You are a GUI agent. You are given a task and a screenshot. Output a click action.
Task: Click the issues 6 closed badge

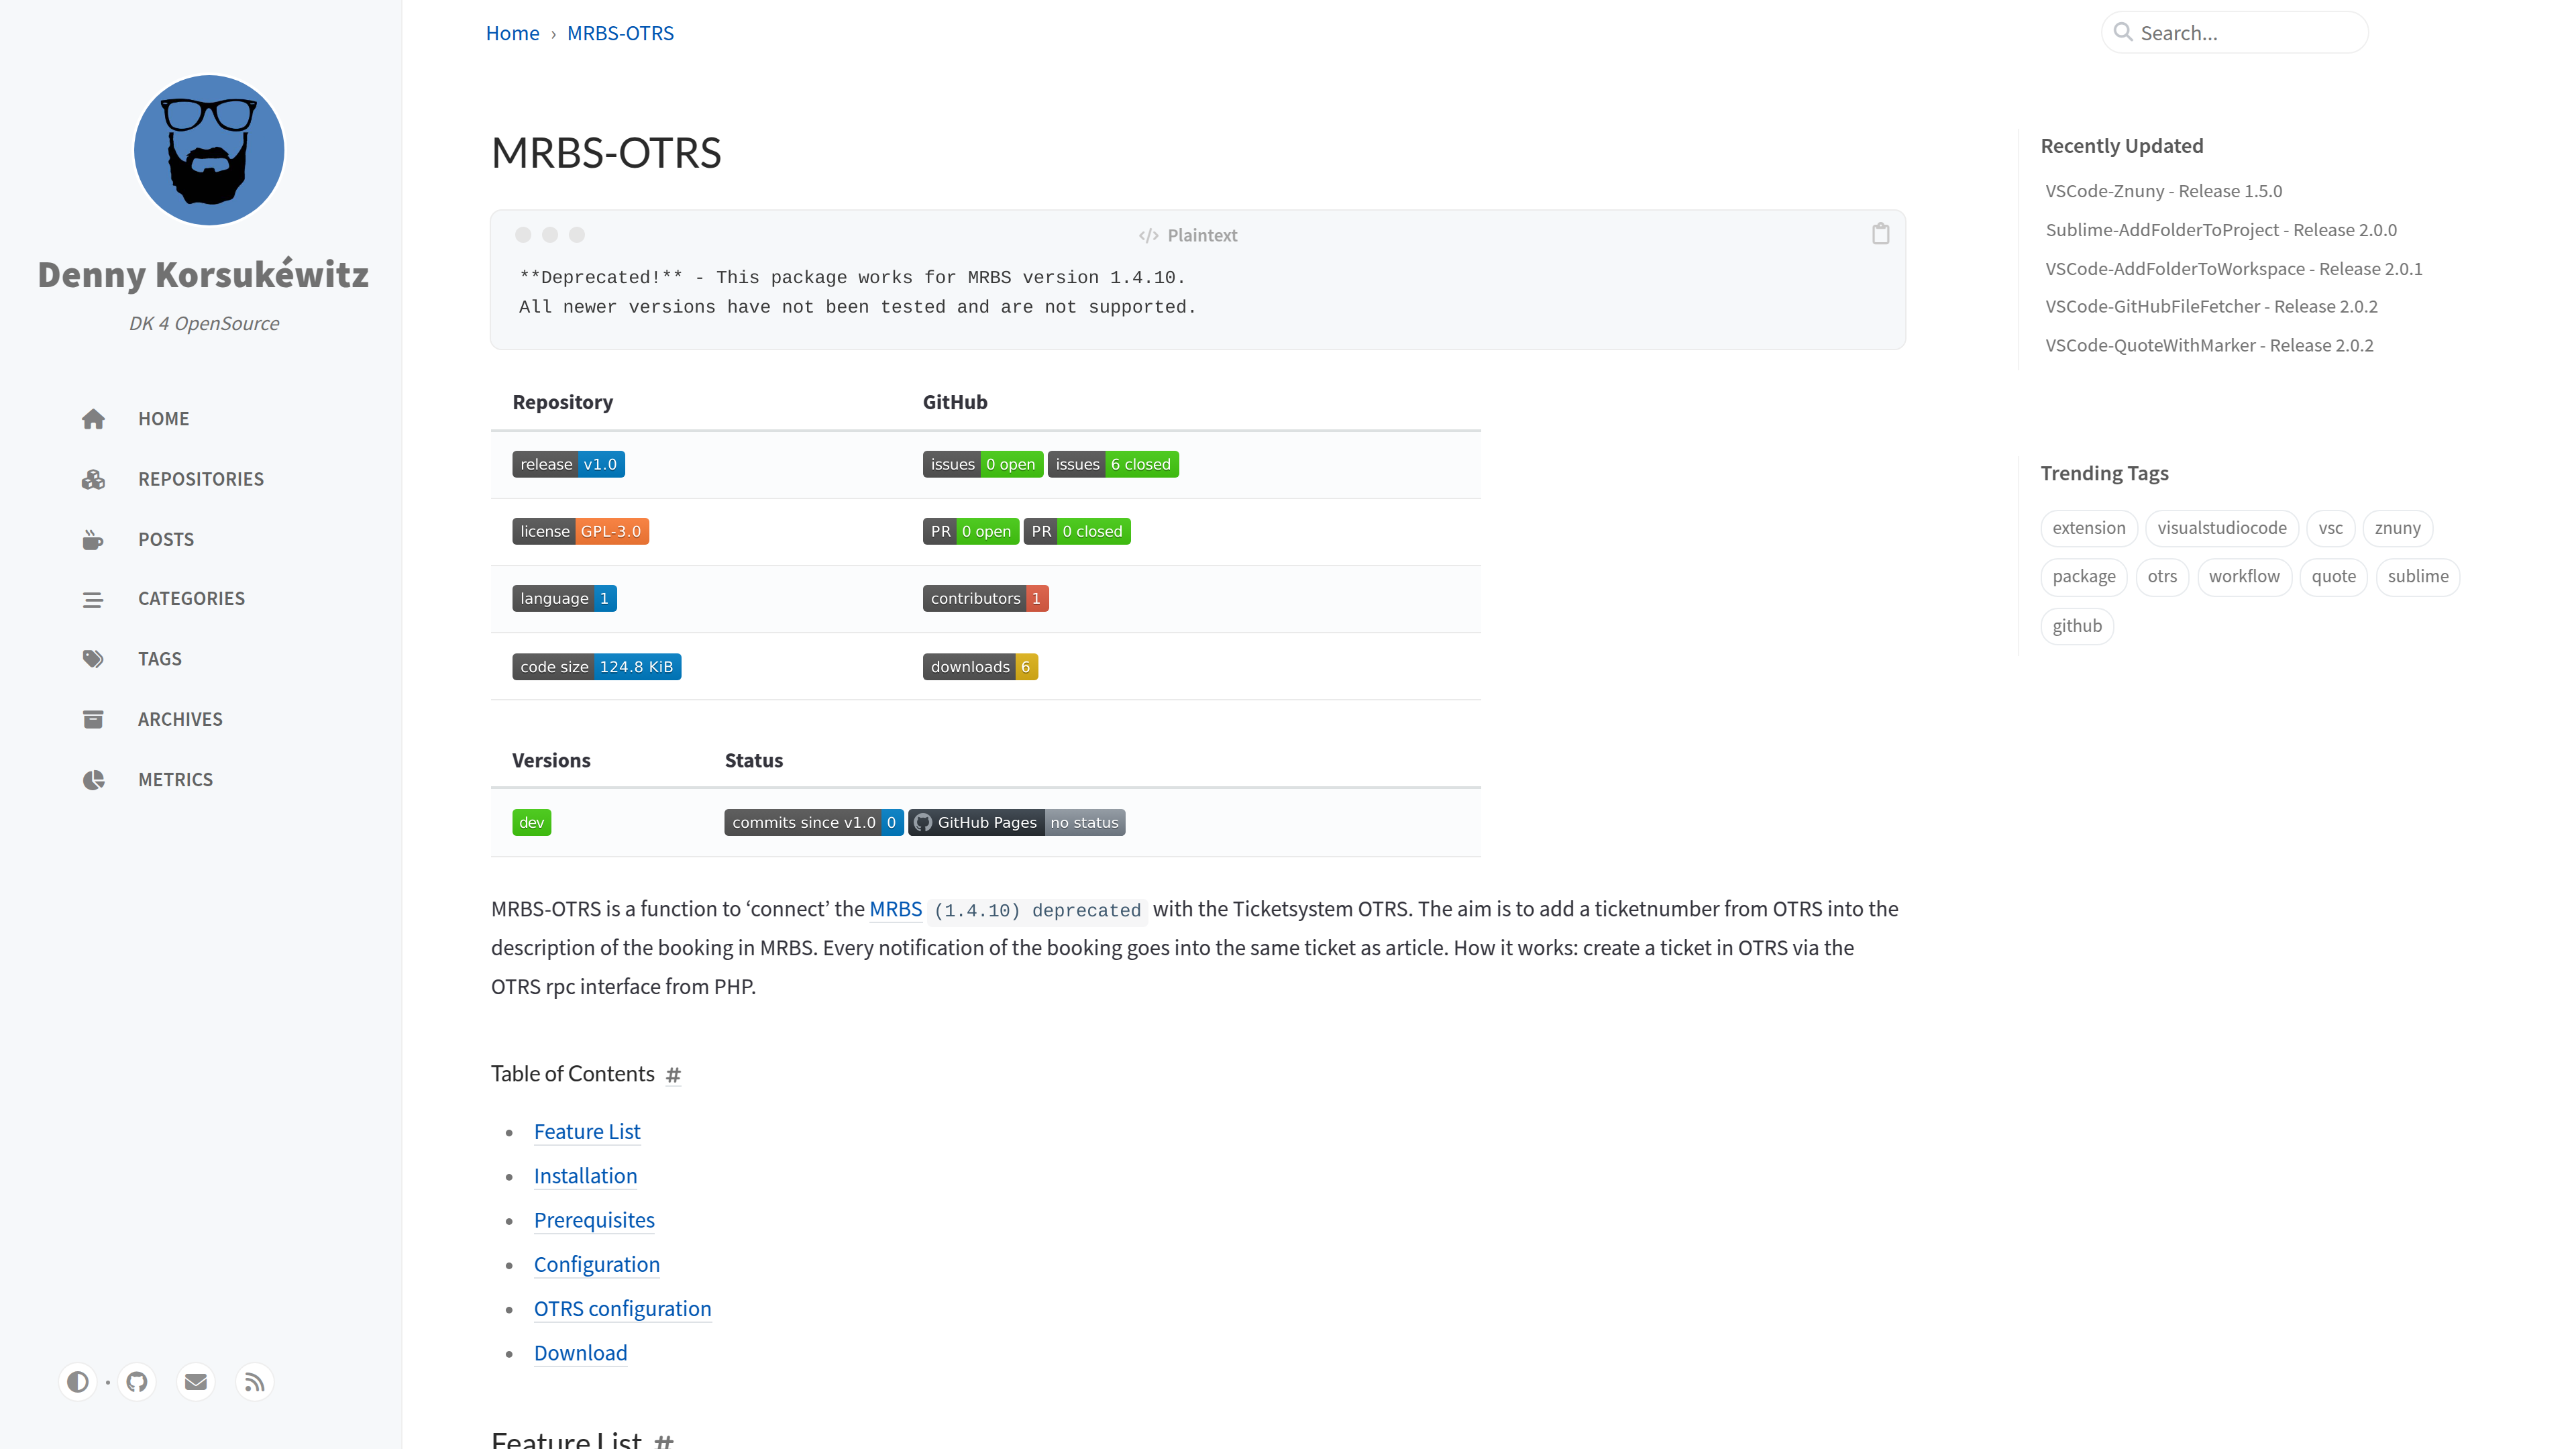click(x=1113, y=464)
